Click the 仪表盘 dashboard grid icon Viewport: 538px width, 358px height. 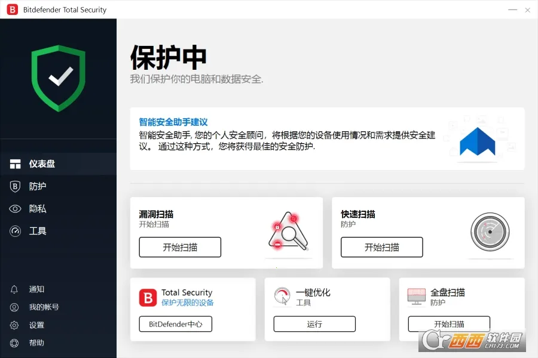pyautogui.click(x=14, y=163)
